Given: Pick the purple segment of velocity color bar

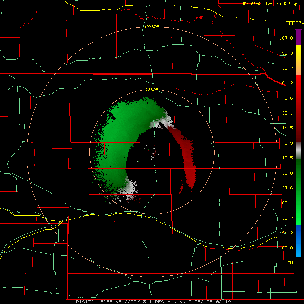Looking at the screenshot, I should click(298, 37).
